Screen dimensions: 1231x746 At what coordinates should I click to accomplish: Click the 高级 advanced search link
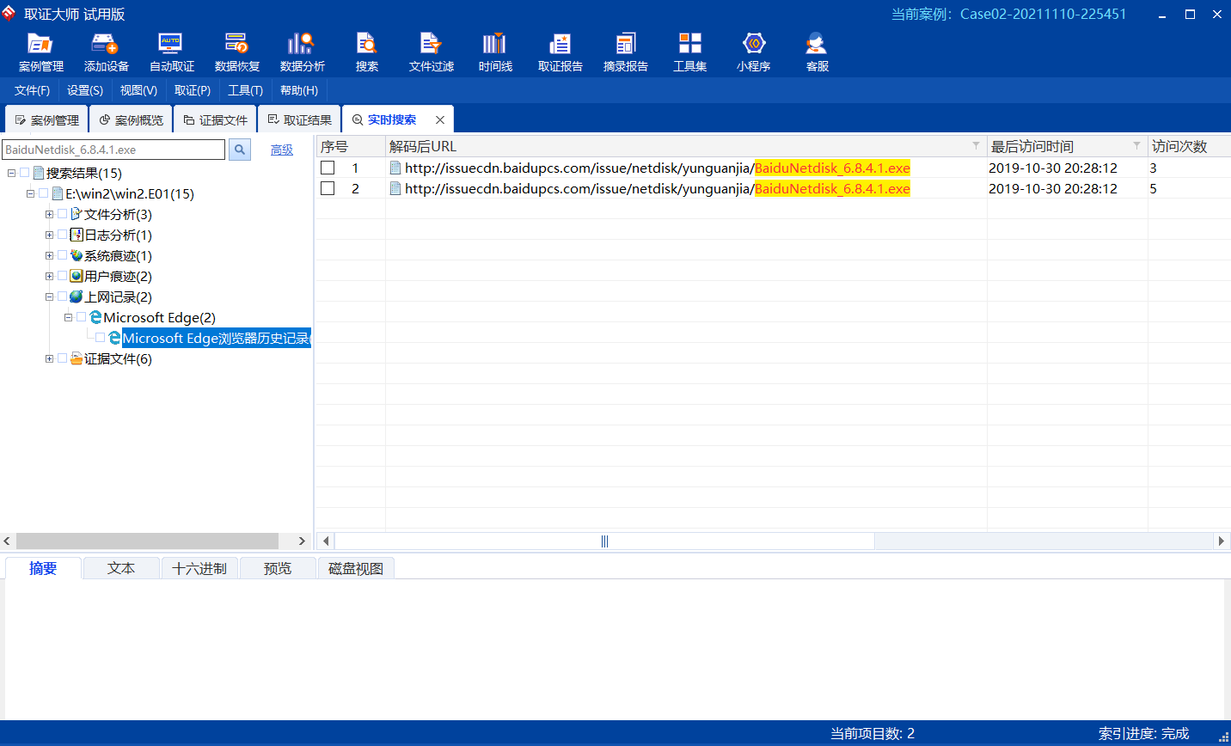[x=282, y=150]
